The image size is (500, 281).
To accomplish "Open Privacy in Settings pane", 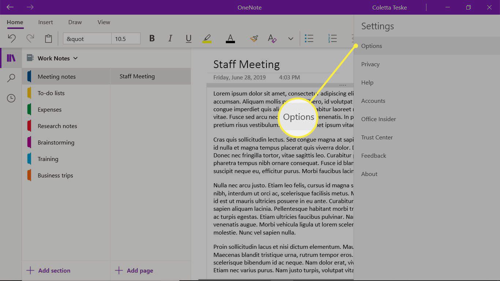I will 427,64.
